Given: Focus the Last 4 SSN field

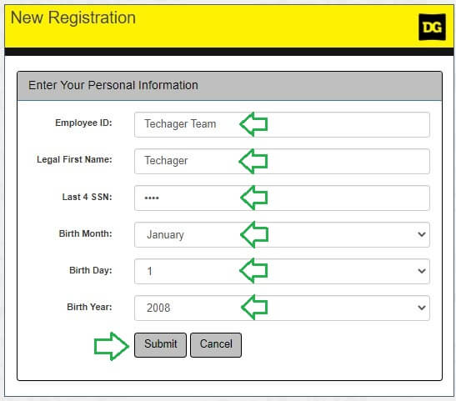Looking at the screenshot, I should (x=282, y=198).
